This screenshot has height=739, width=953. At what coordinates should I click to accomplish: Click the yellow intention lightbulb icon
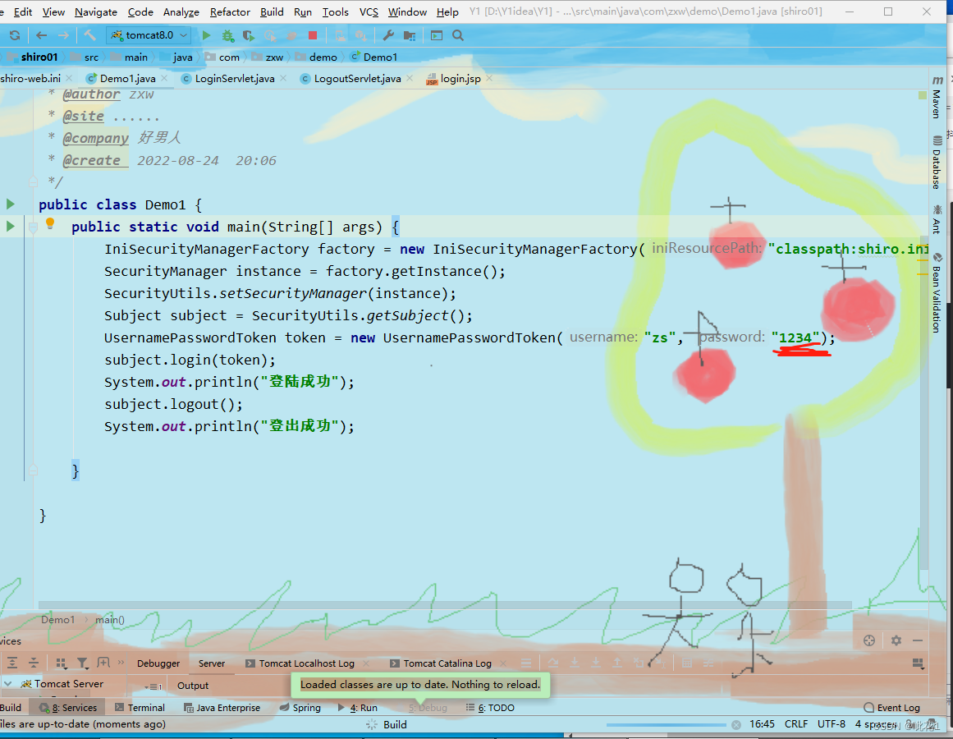point(50,223)
